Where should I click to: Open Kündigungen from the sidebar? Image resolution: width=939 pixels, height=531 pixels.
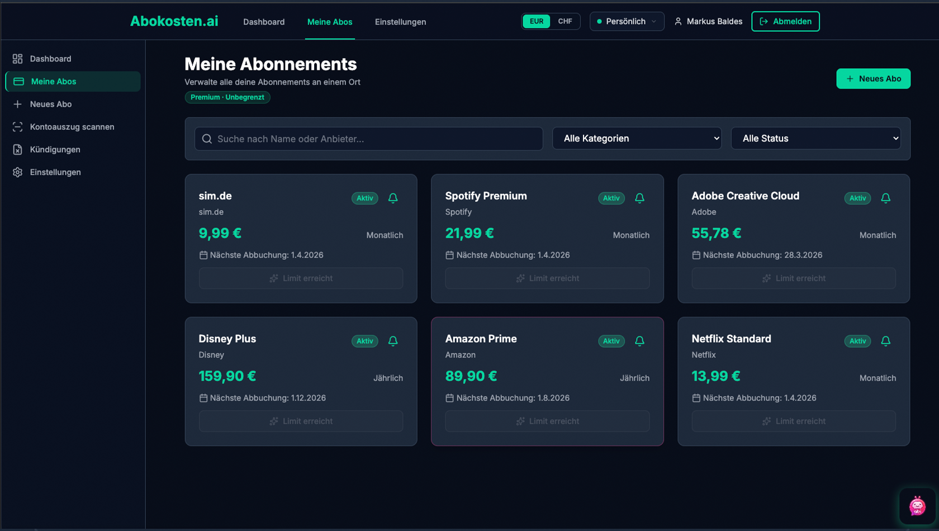click(x=55, y=150)
